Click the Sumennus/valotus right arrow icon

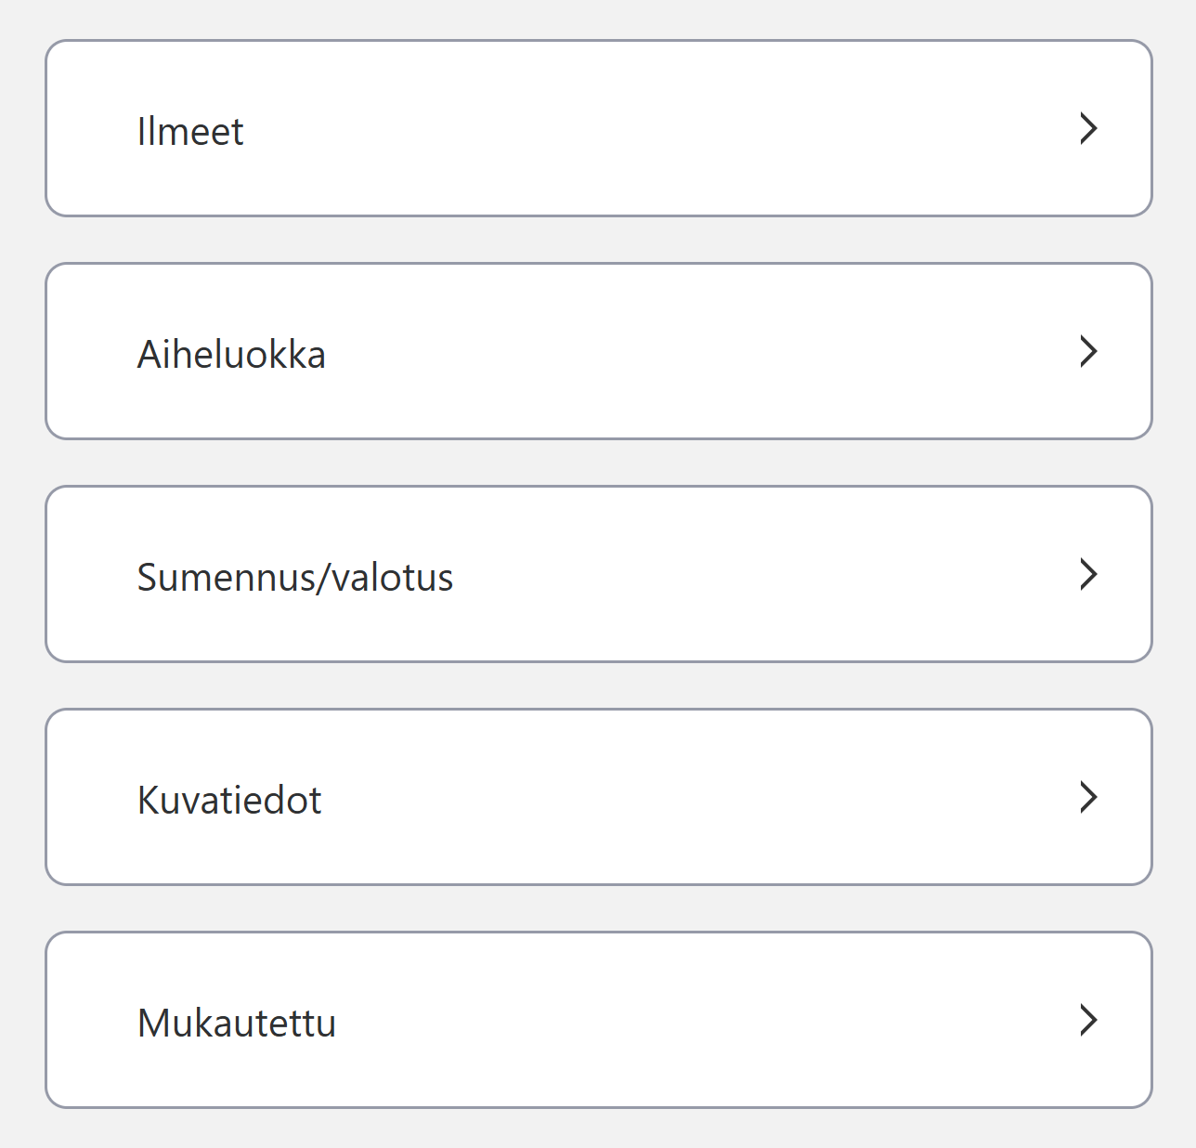pos(1088,574)
